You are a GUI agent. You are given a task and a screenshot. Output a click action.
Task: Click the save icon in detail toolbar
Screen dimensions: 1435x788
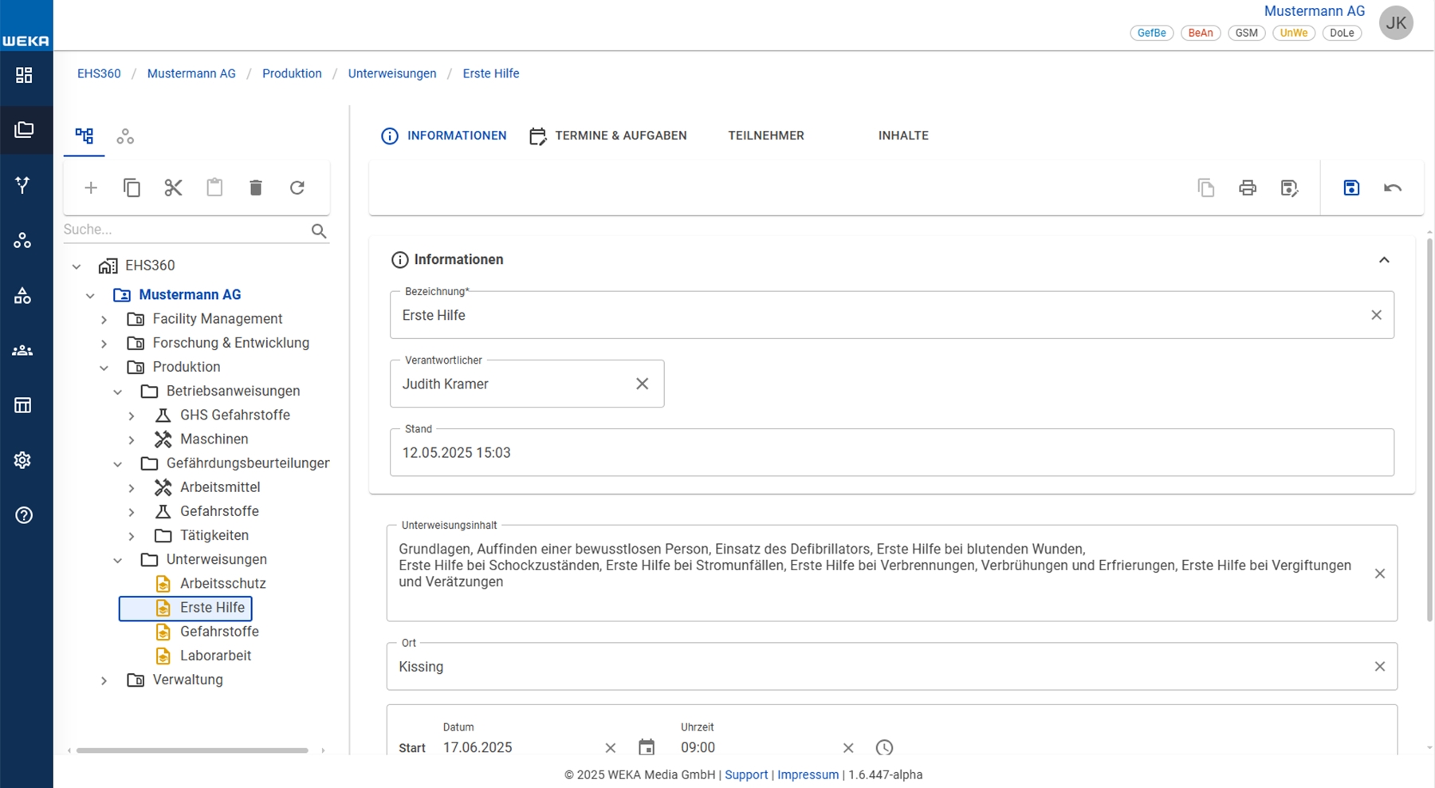(x=1351, y=188)
